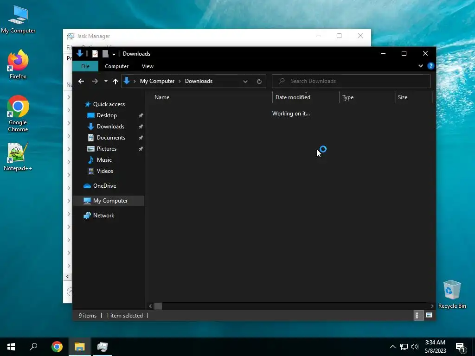Viewport: 475px width, 356px height.
Task: Click Task Manager's scroll left arrow
Action: coord(68,276)
